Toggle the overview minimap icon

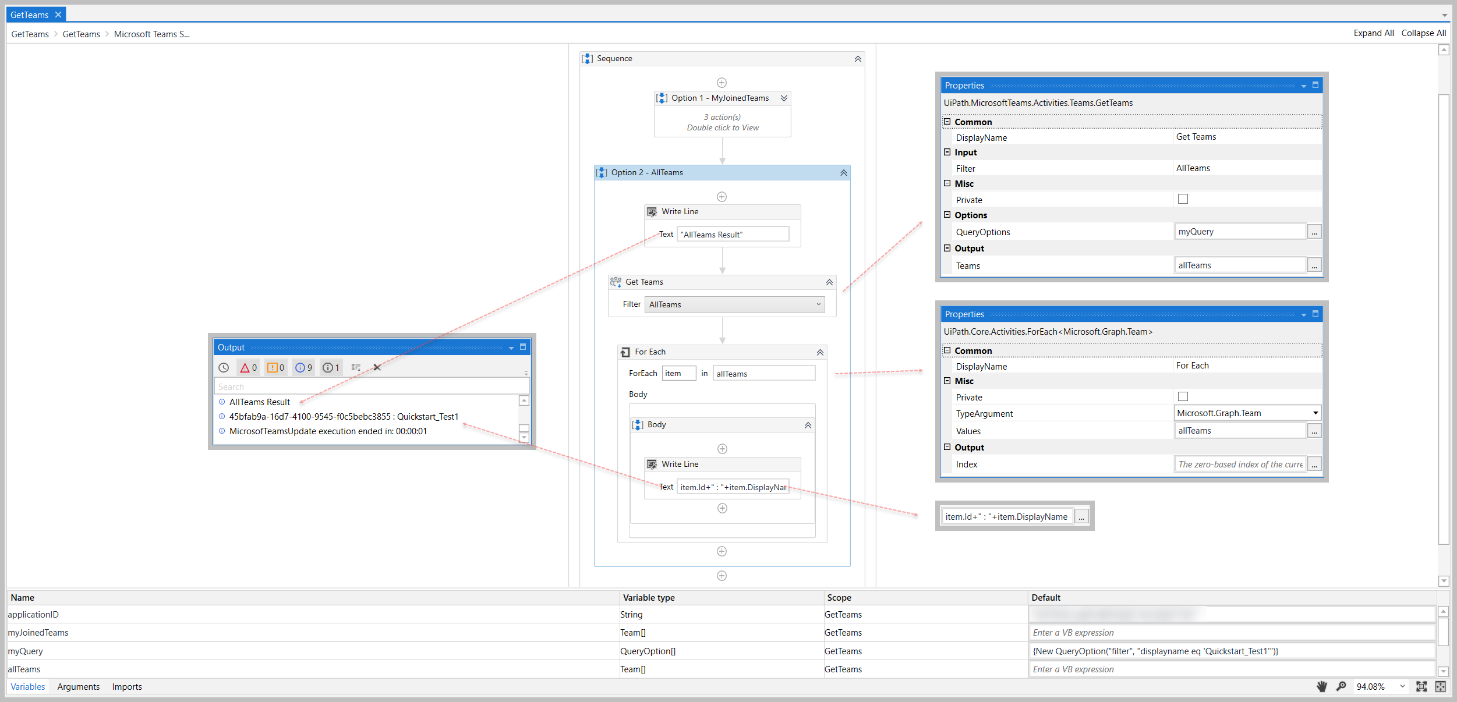(x=1441, y=687)
